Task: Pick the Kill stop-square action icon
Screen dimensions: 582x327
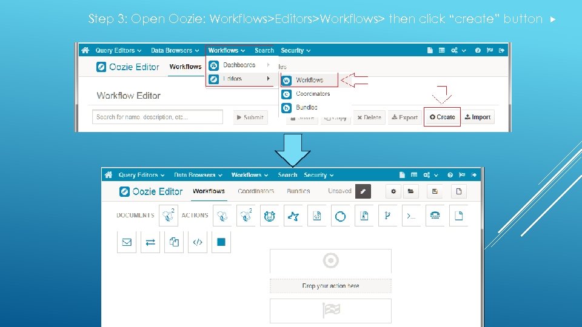Action: tap(221, 242)
